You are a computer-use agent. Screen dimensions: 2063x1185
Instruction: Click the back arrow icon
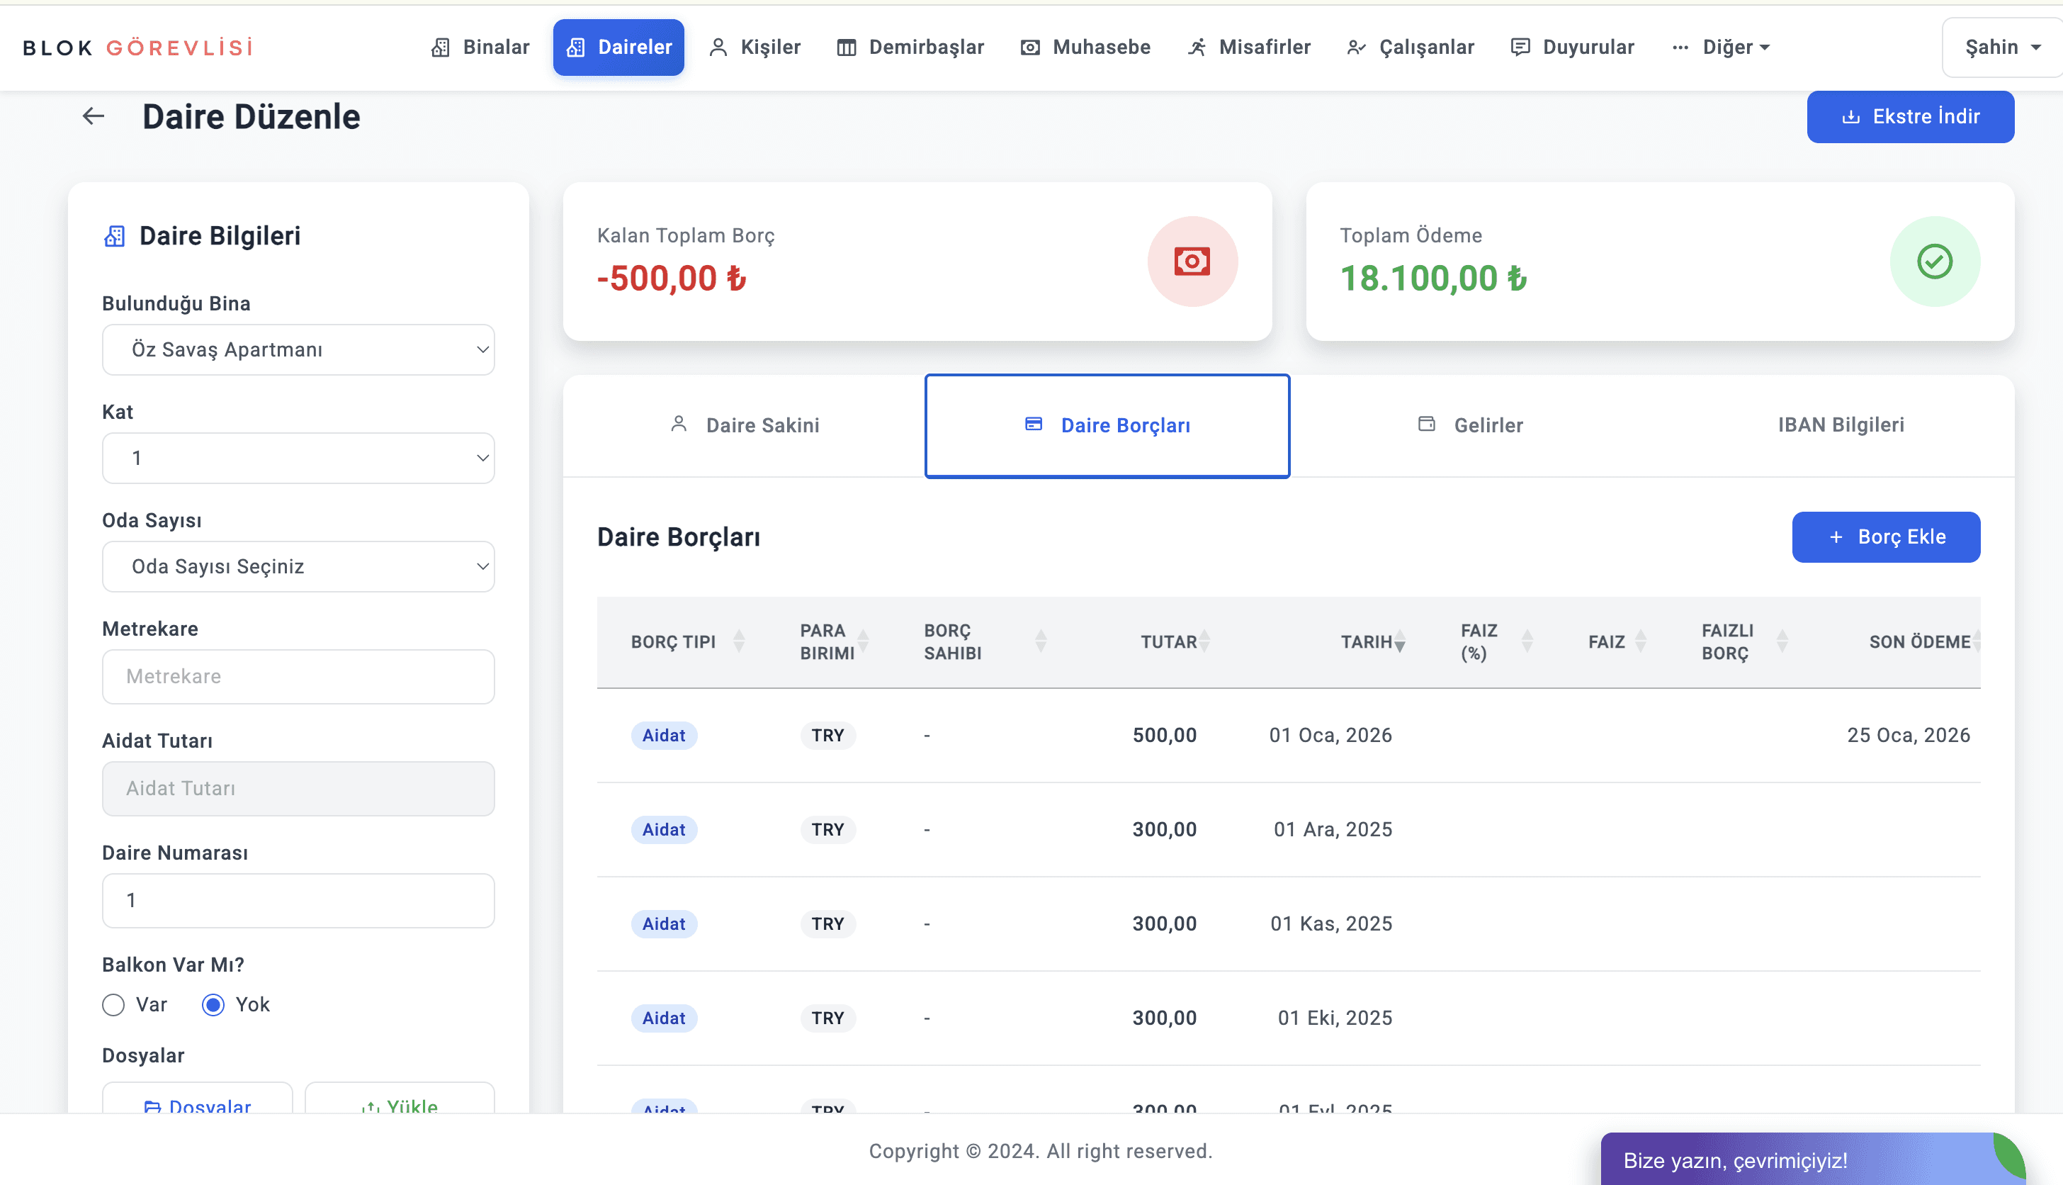(x=94, y=116)
